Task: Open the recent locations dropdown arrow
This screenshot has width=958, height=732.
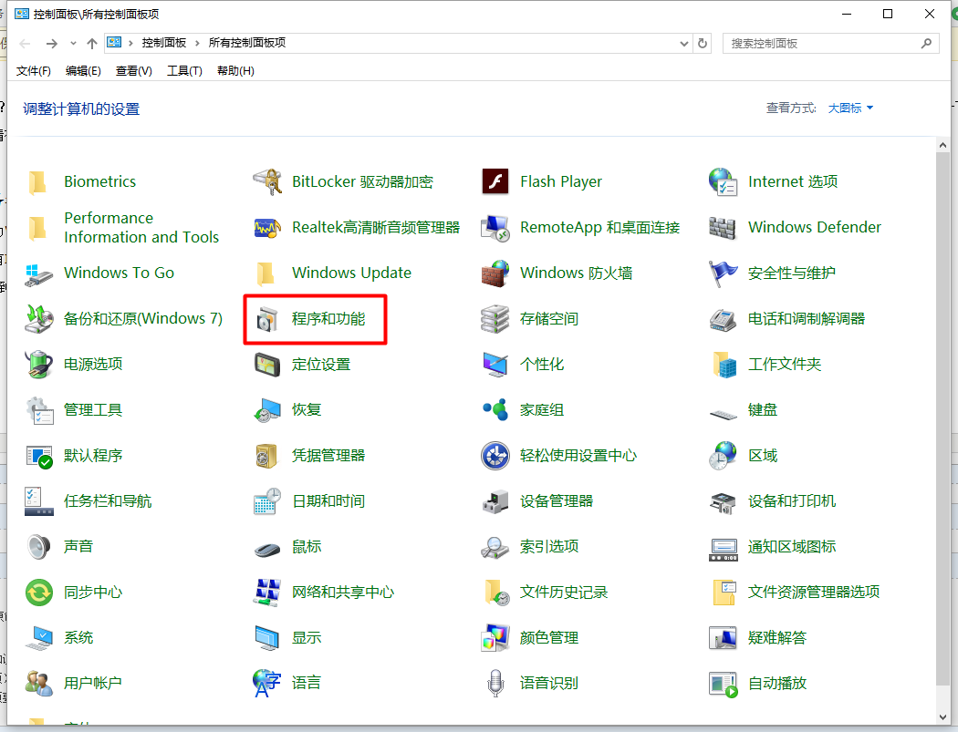Action: click(x=73, y=44)
